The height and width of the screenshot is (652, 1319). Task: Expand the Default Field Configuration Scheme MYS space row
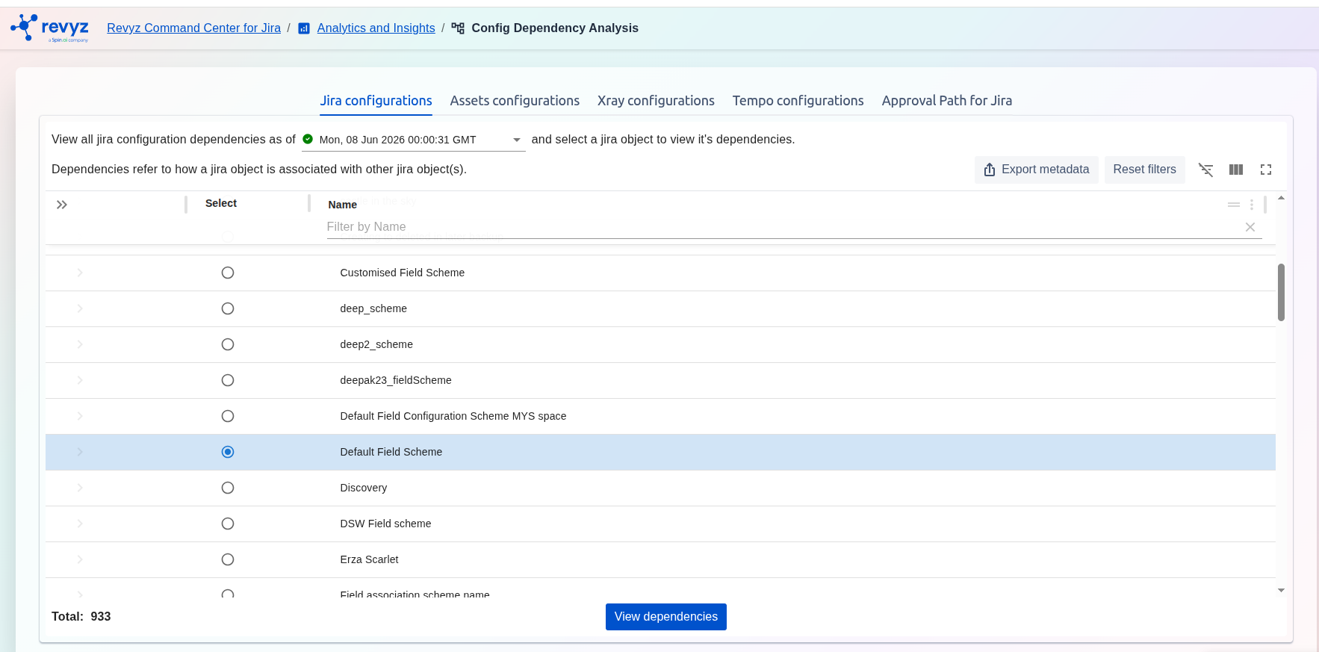pyautogui.click(x=80, y=416)
